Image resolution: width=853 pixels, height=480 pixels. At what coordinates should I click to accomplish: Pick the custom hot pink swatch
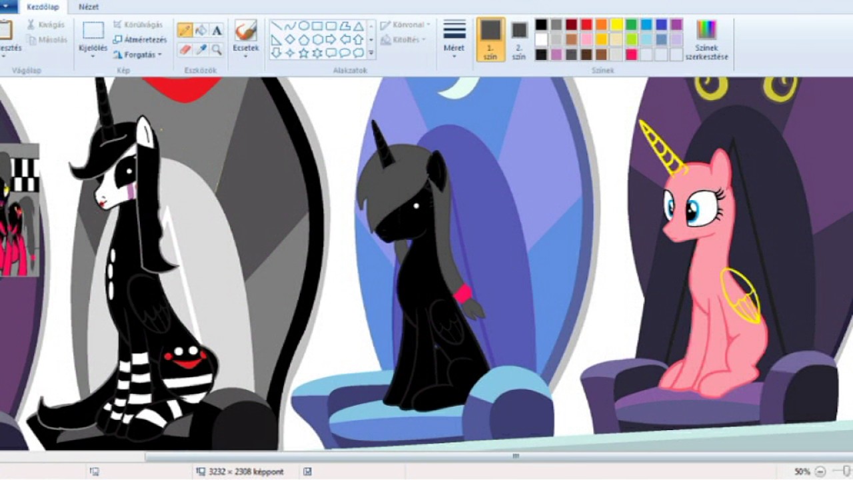[x=631, y=55]
